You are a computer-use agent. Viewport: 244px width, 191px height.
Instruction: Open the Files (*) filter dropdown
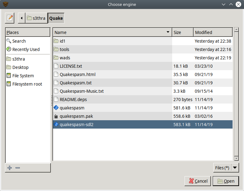[x=226, y=168]
